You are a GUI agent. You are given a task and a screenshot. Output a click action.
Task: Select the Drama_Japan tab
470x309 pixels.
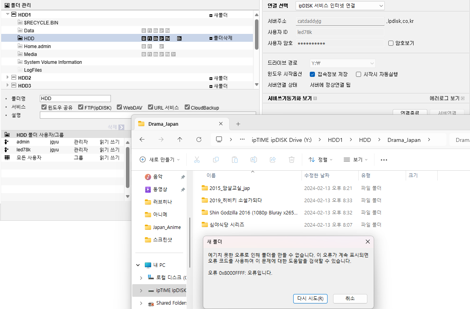tap(181, 124)
